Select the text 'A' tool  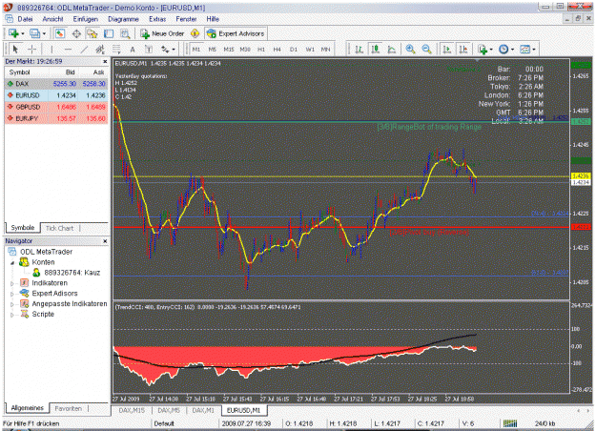click(x=133, y=49)
